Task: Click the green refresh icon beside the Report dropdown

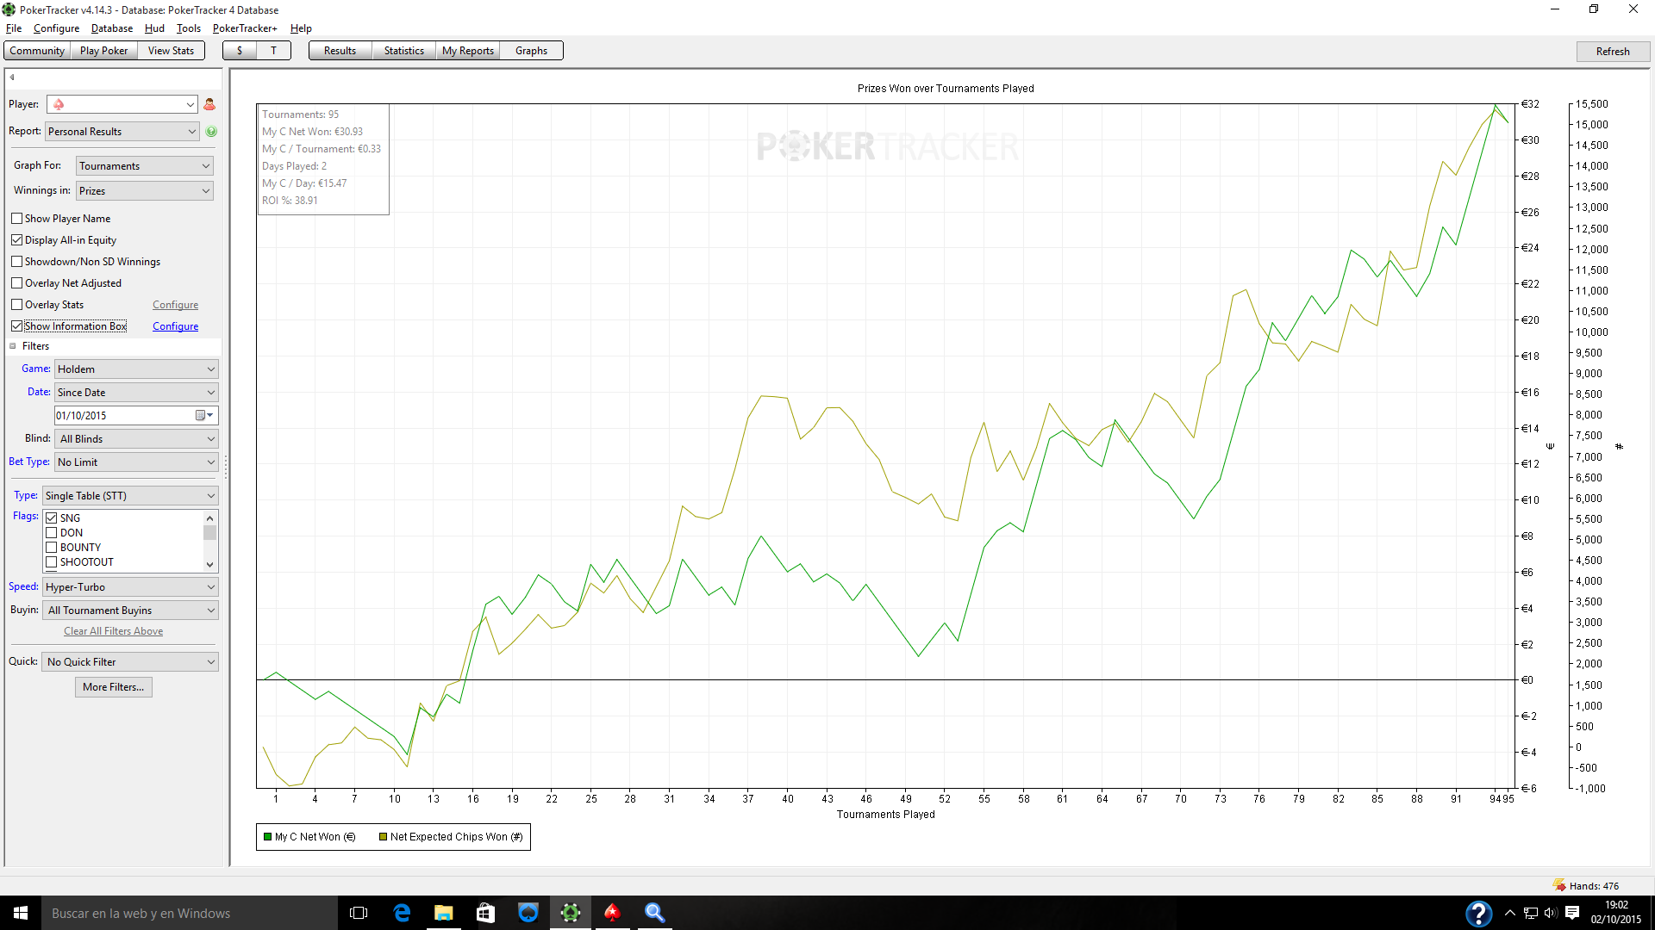Action: click(x=211, y=132)
